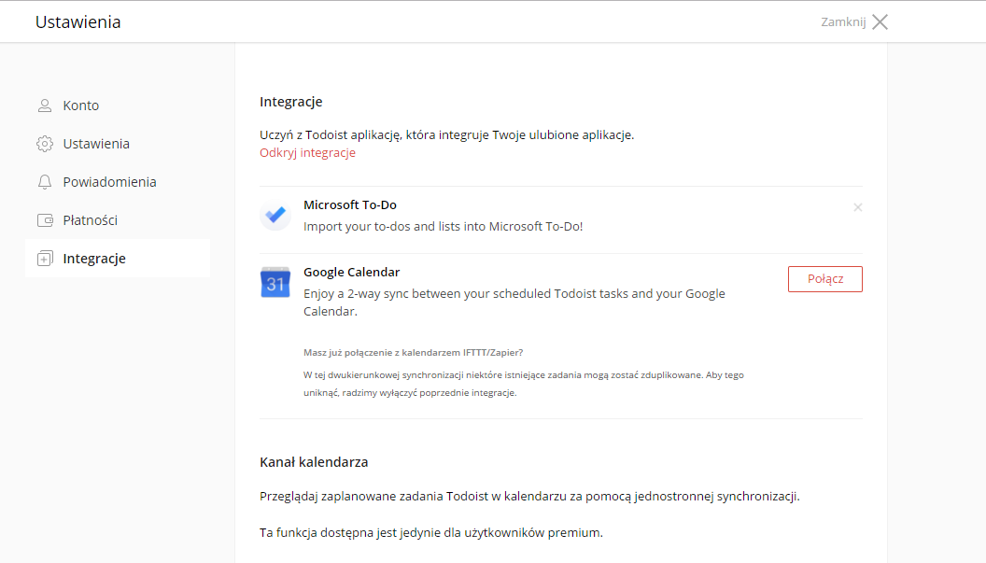The width and height of the screenshot is (986, 563).
Task: Click the Kanał kalendarza heading
Action: (x=314, y=462)
